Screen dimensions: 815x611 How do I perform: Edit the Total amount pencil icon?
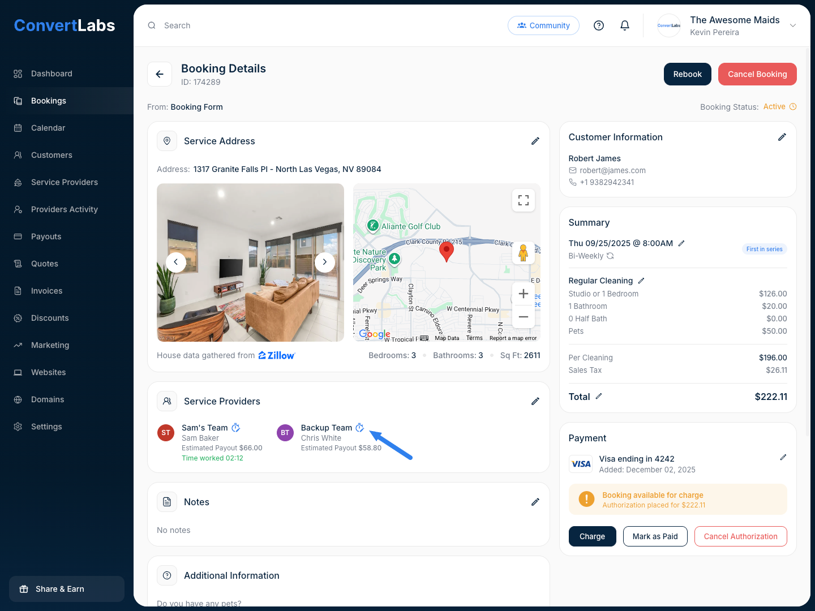599,397
